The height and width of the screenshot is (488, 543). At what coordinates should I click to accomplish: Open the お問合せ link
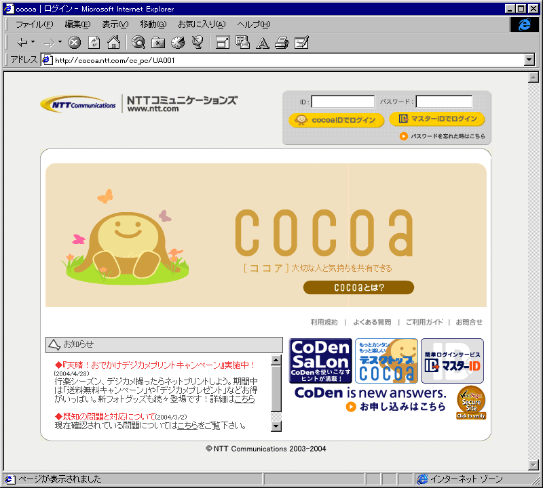point(469,322)
